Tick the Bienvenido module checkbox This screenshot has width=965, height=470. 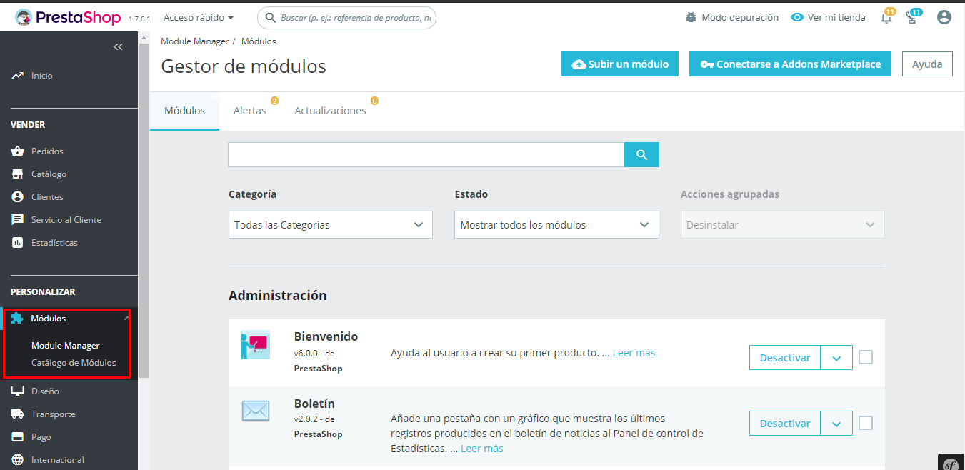coord(866,357)
